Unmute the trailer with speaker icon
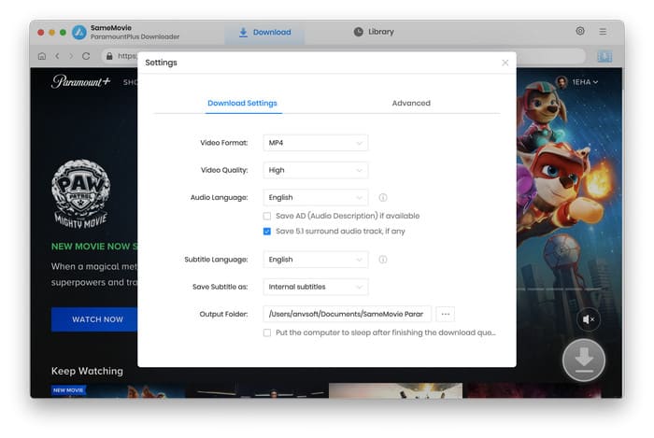The image size is (654, 438). [x=588, y=319]
